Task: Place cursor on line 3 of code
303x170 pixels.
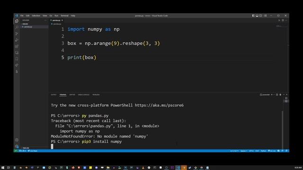Action: coord(114,43)
